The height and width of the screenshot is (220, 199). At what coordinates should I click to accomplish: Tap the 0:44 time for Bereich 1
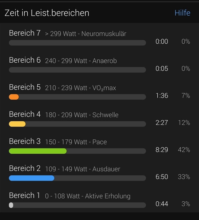pyautogui.click(x=162, y=204)
